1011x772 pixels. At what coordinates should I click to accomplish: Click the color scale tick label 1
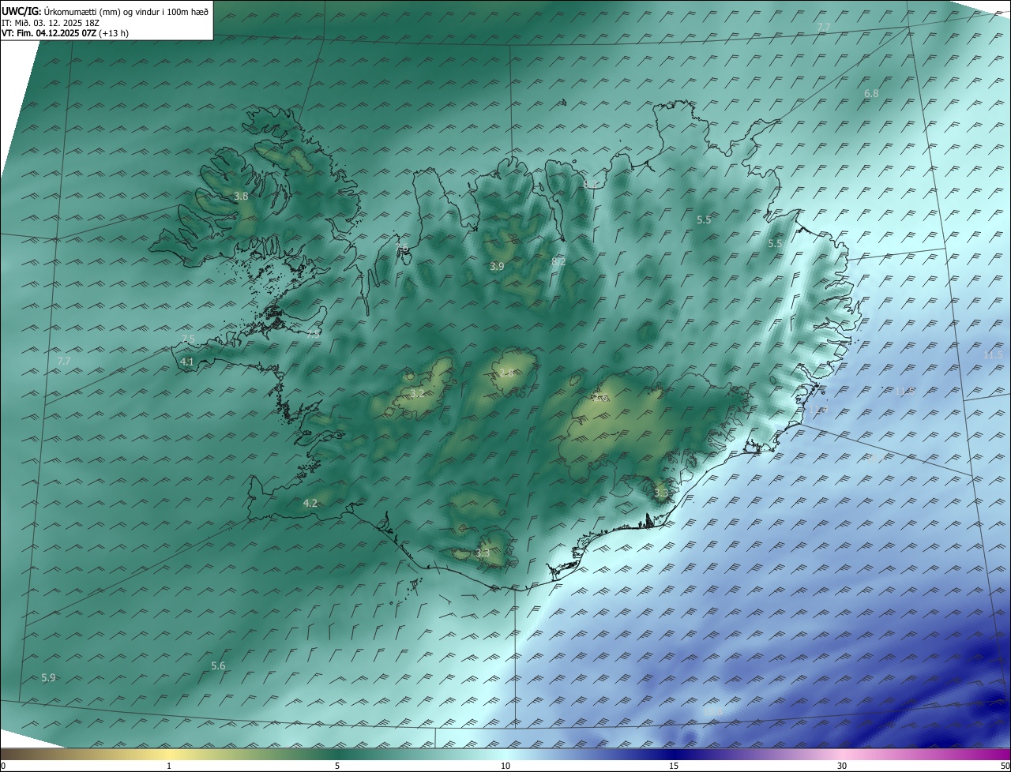tap(169, 766)
